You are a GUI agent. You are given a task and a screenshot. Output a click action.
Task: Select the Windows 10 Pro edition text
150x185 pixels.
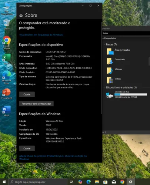(x=54, y=121)
